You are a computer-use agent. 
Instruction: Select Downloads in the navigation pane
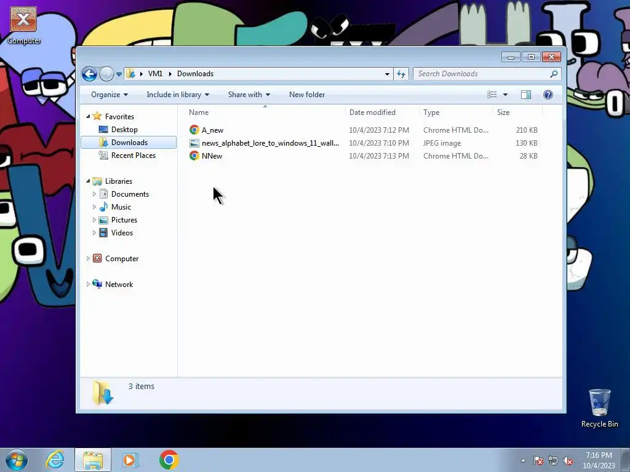click(x=129, y=143)
